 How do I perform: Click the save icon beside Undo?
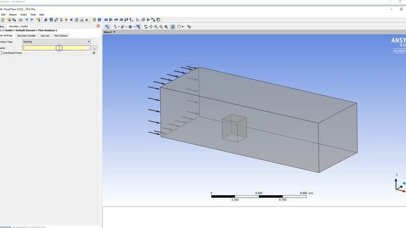click(20, 20)
